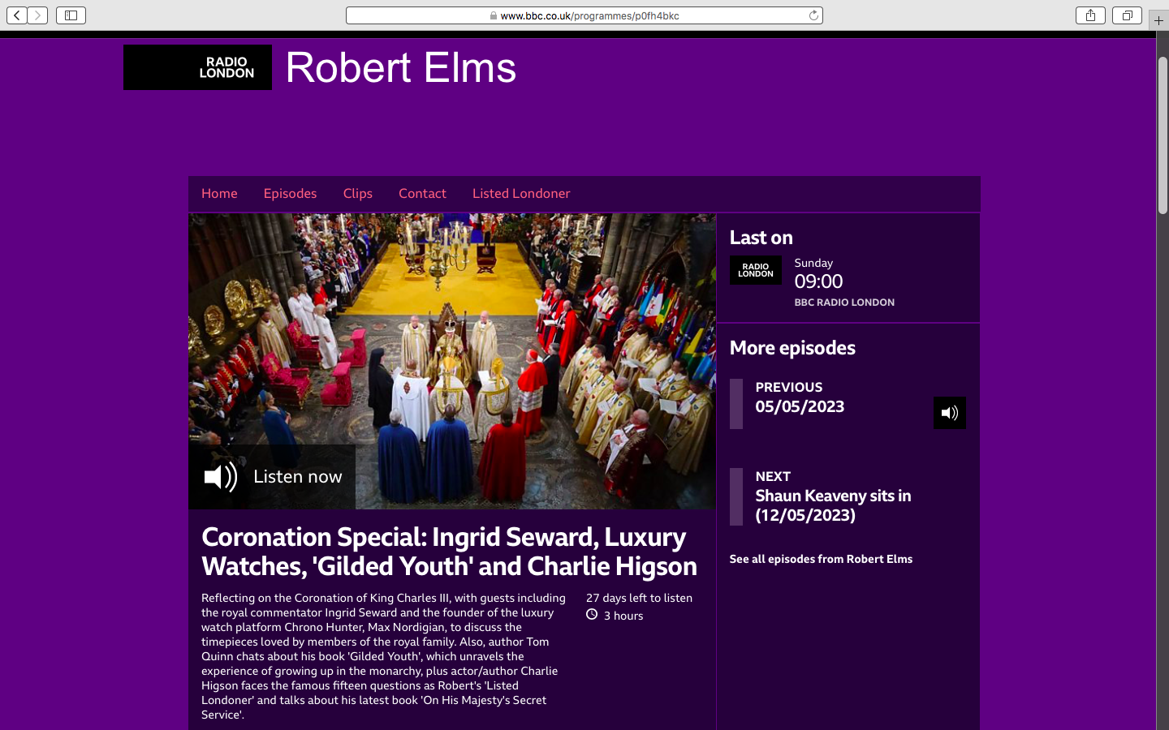The height and width of the screenshot is (730, 1169).
Task: Click See all episodes from Robert Elms
Action: coord(821,559)
